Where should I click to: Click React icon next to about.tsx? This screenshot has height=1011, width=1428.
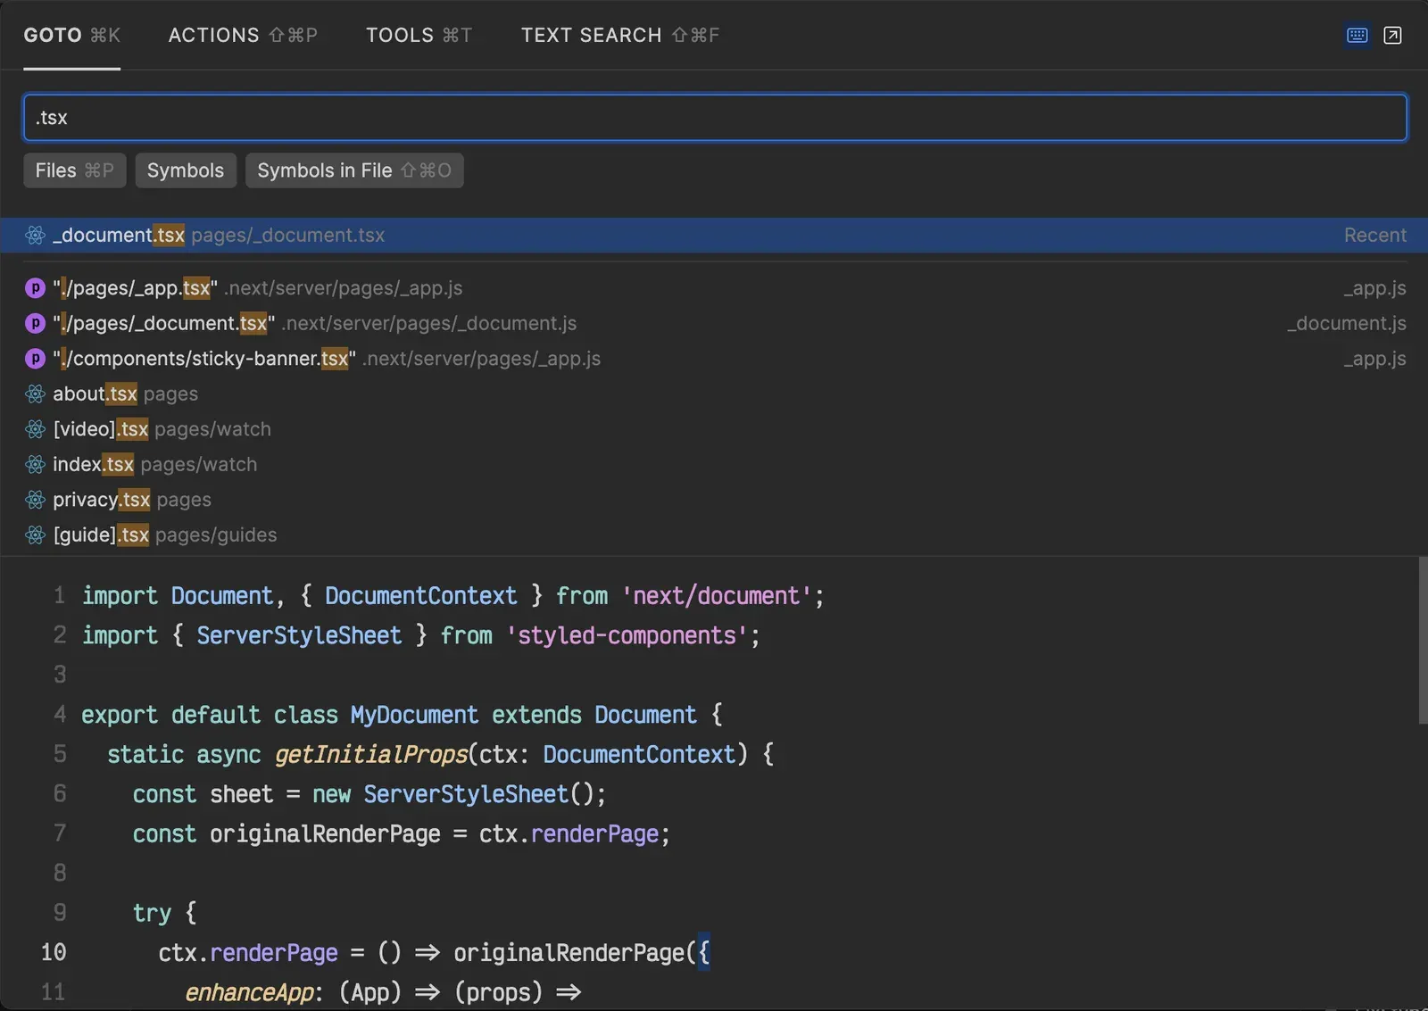(x=35, y=394)
